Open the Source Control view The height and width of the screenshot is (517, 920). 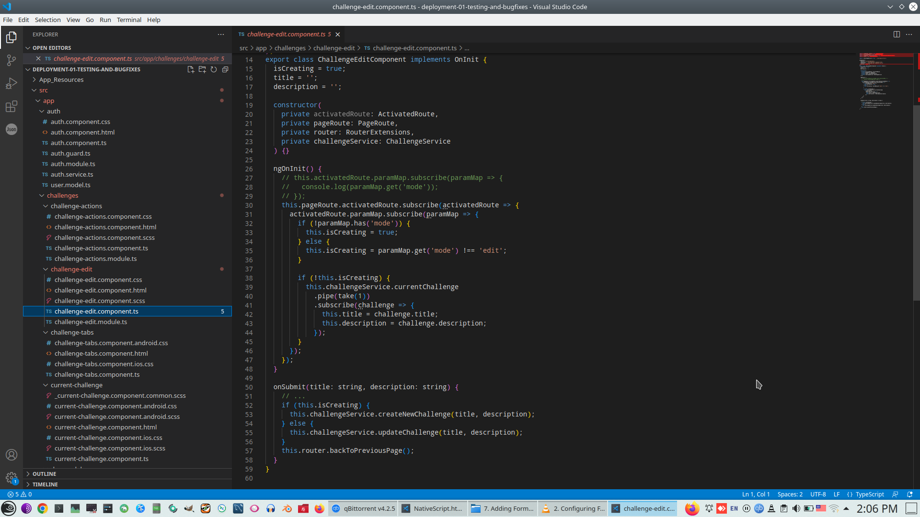pyautogui.click(x=11, y=60)
